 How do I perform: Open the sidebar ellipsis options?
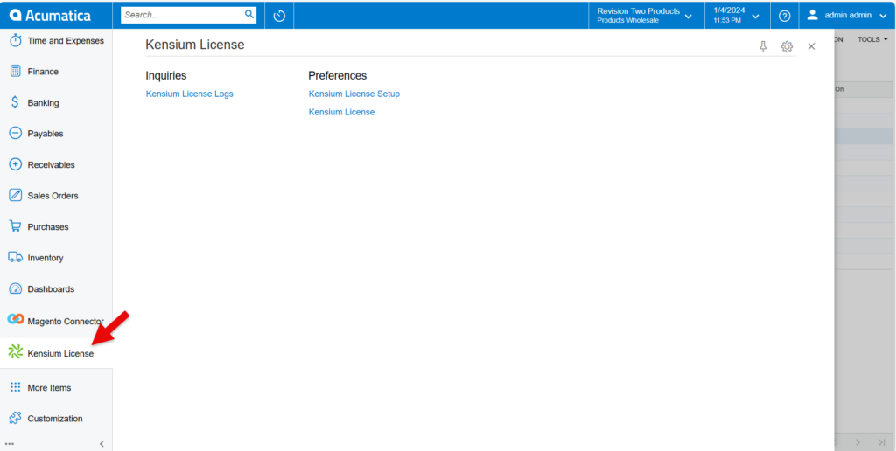[9, 444]
